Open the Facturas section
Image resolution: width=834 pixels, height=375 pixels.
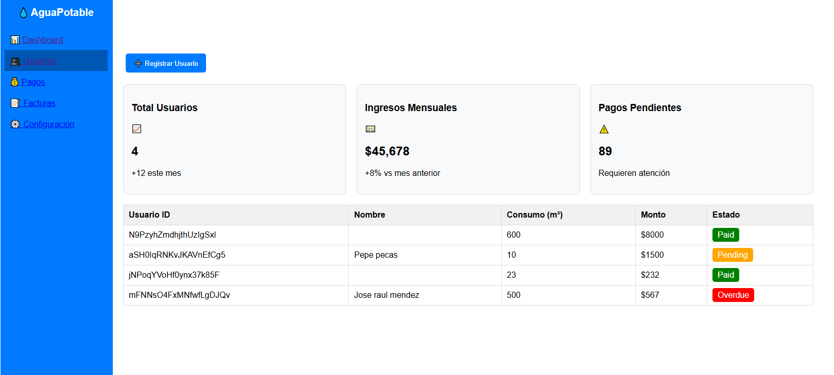pyautogui.click(x=39, y=103)
